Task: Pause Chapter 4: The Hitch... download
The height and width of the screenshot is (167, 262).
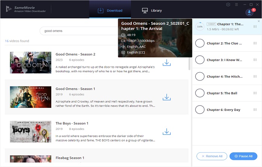Action: pyautogui.click(x=255, y=76)
